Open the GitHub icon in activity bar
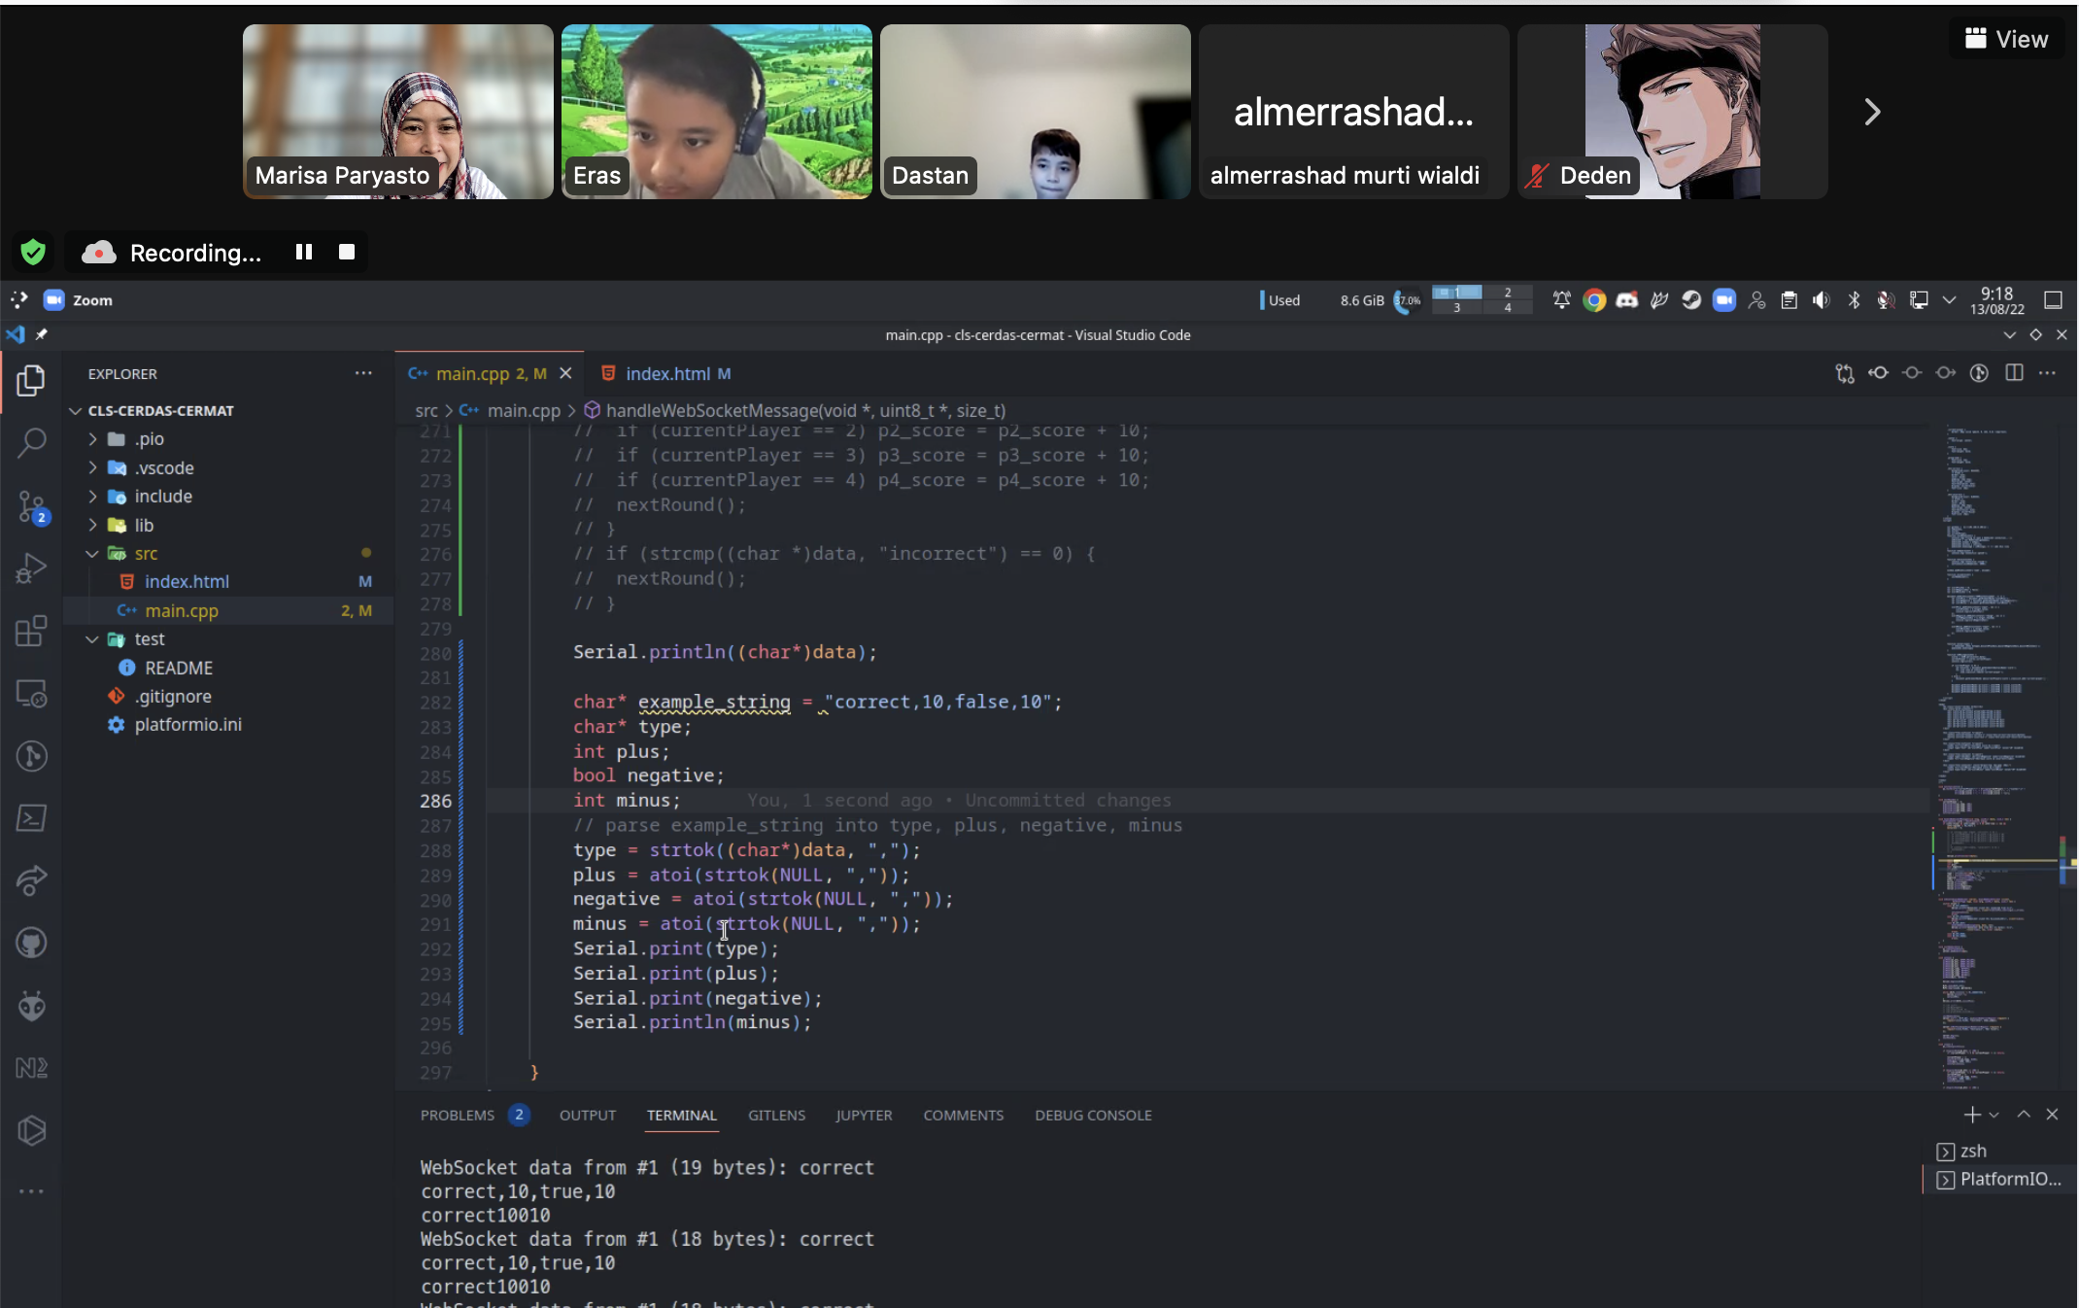The height and width of the screenshot is (1308, 2079). click(31, 943)
